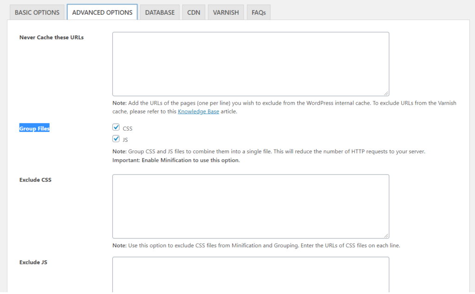Screen dimensions: 475x294
Task: Click inside the Never Cache these URLs textarea
Action: click(250, 64)
